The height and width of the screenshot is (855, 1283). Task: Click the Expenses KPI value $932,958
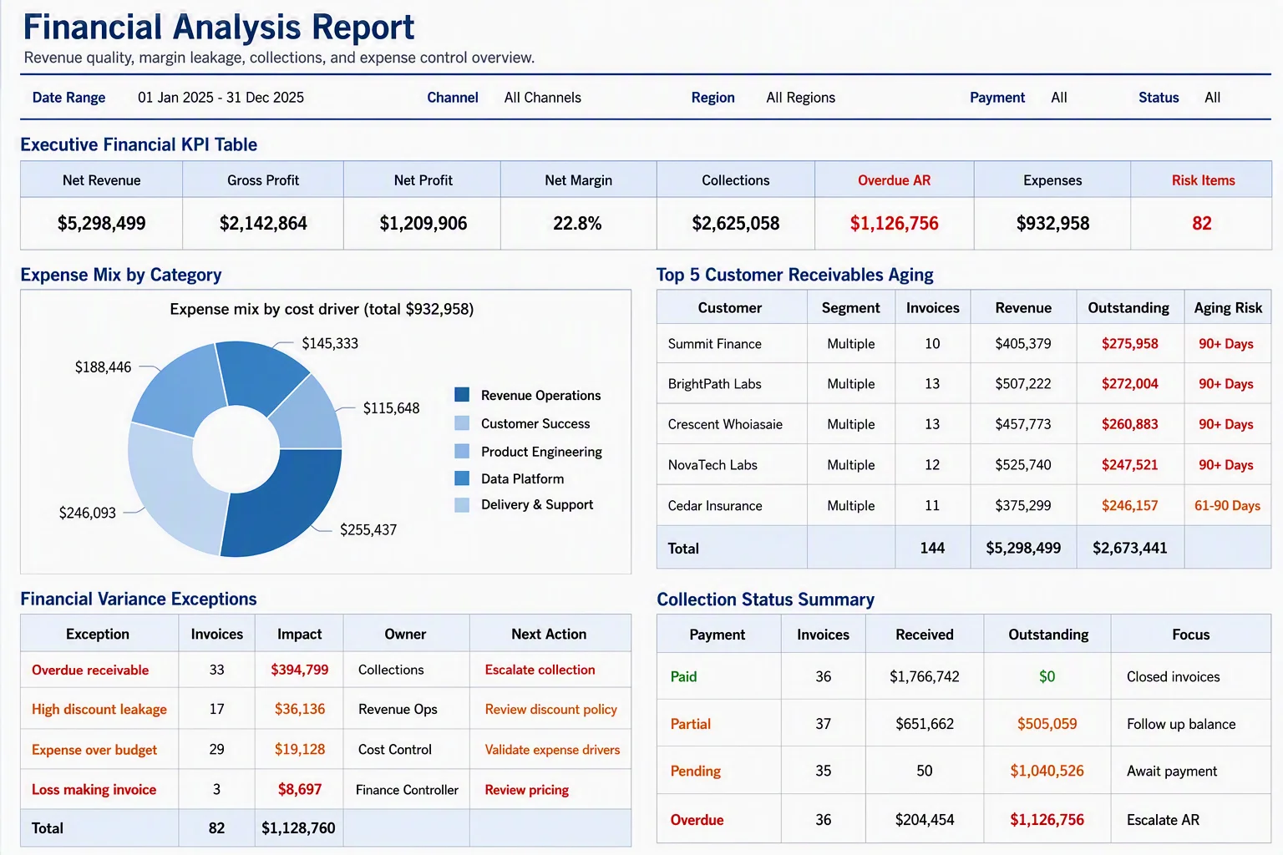click(x=1052, y=224)
